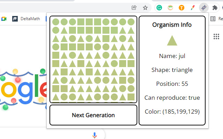The height and width of the screenshot is (139, 223).
Task: Select the only circle in sixth organism row
Action: [114, 64]
